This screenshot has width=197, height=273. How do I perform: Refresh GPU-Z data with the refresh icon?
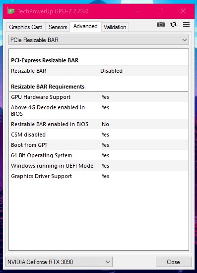pyautogui.click(x=173, y=24)
